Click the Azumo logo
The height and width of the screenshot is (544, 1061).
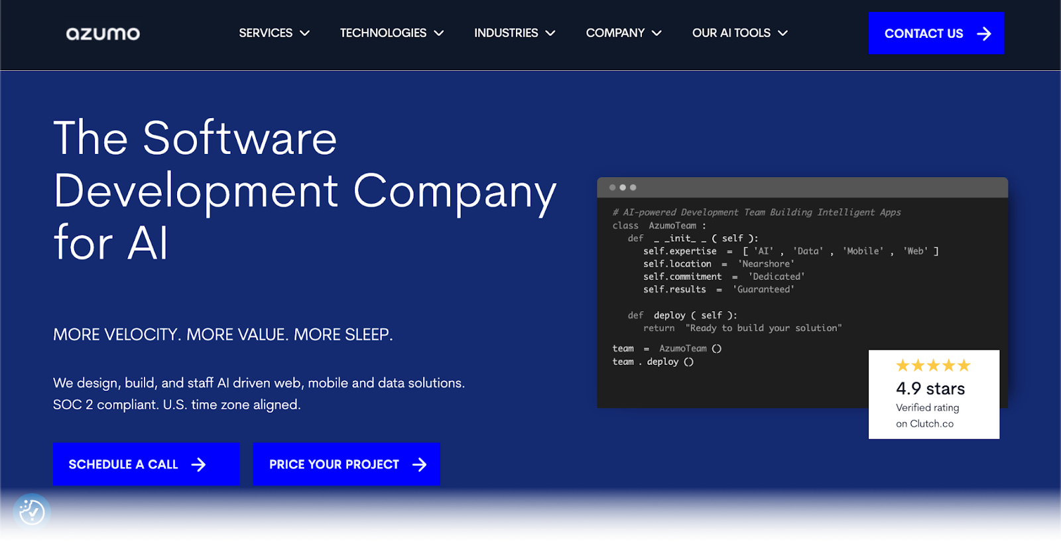pyautogui.click(x=103, y=33)
